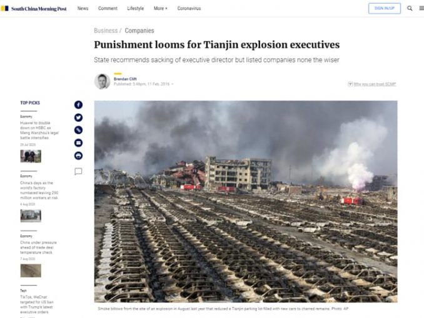The image size is (424, 318).
Task: Expand the published date details arrow
Action: point(172,84)
